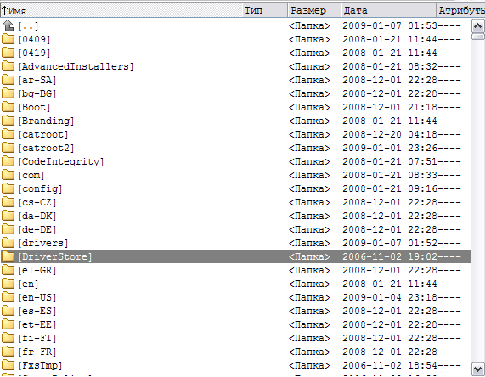Click the folder icon next to catroot2
The width and height of the screenshot is (485, 377).
point(8,148)
